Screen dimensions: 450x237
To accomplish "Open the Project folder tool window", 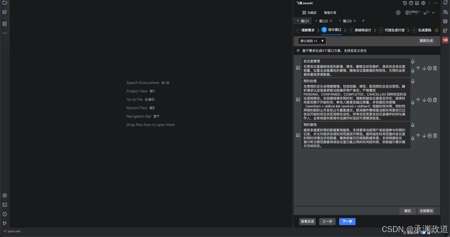I will (5, 3).
